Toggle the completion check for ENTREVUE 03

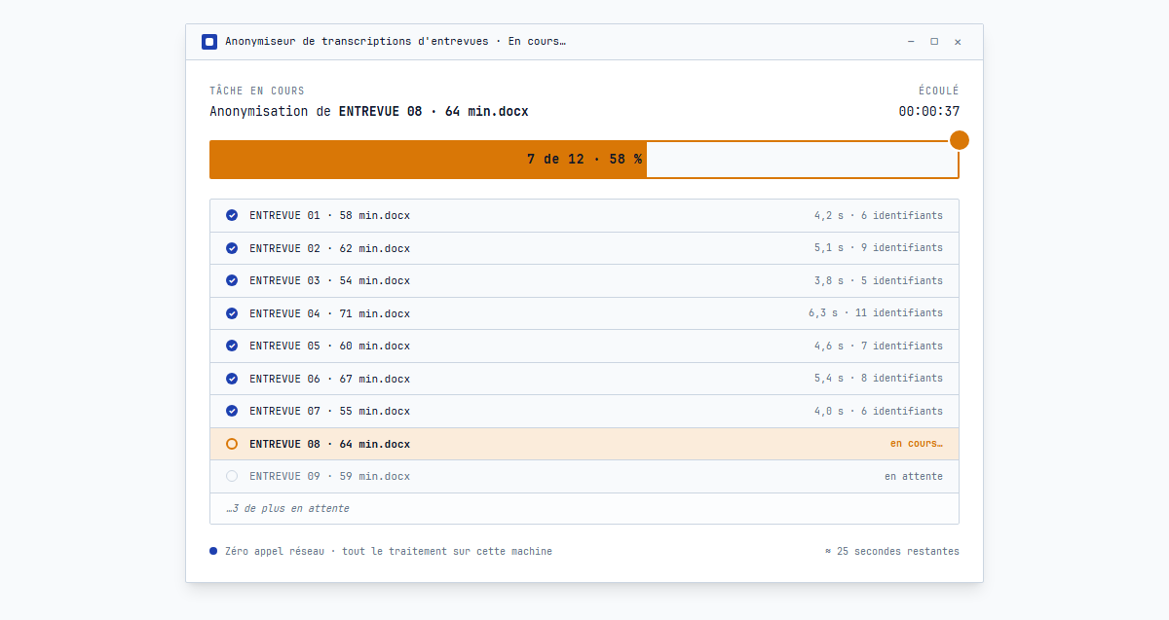[232, 280]
